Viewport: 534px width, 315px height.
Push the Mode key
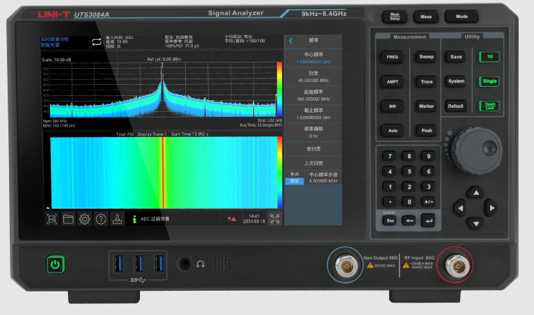click(x=462, y=16)
